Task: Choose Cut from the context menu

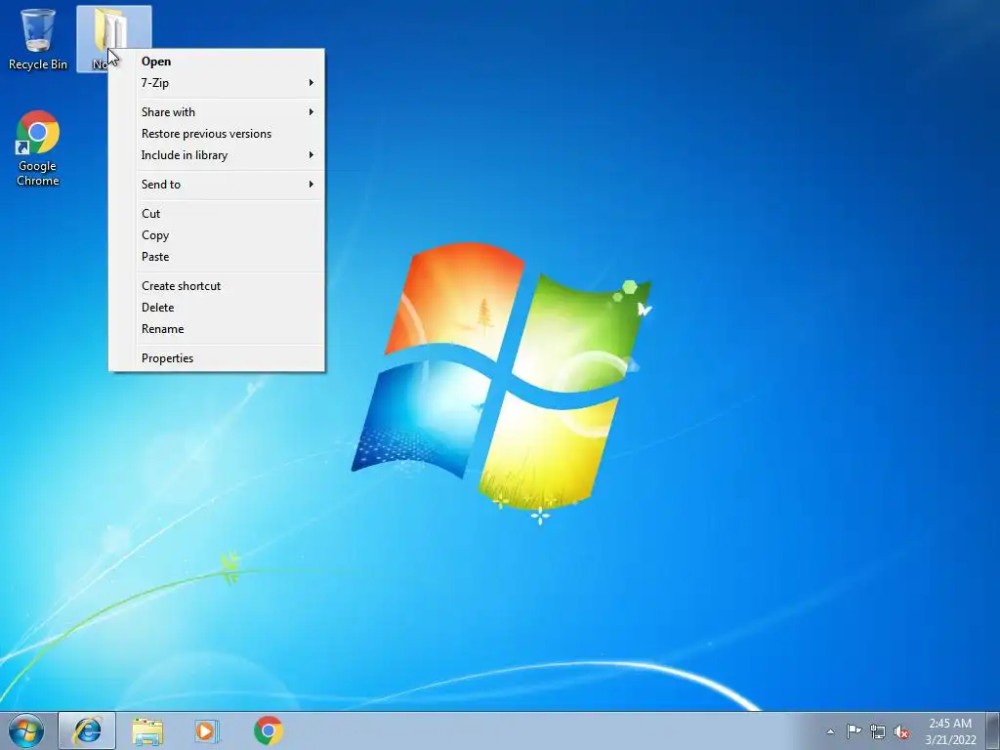Action: [x=217, y=214]
